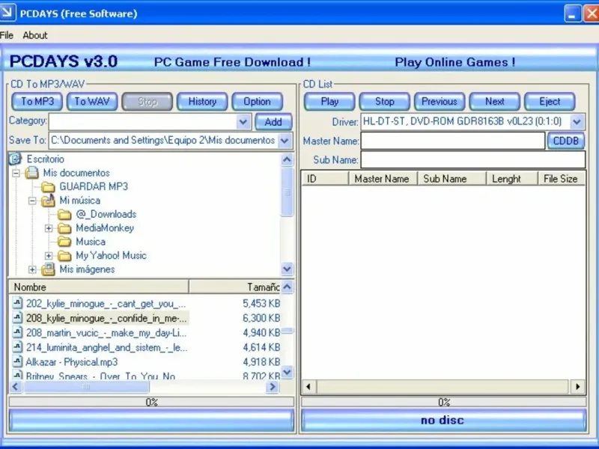This screenshot has height=449, width=599.
Task: Click the Lenght column header
Action: pos(512,179)
